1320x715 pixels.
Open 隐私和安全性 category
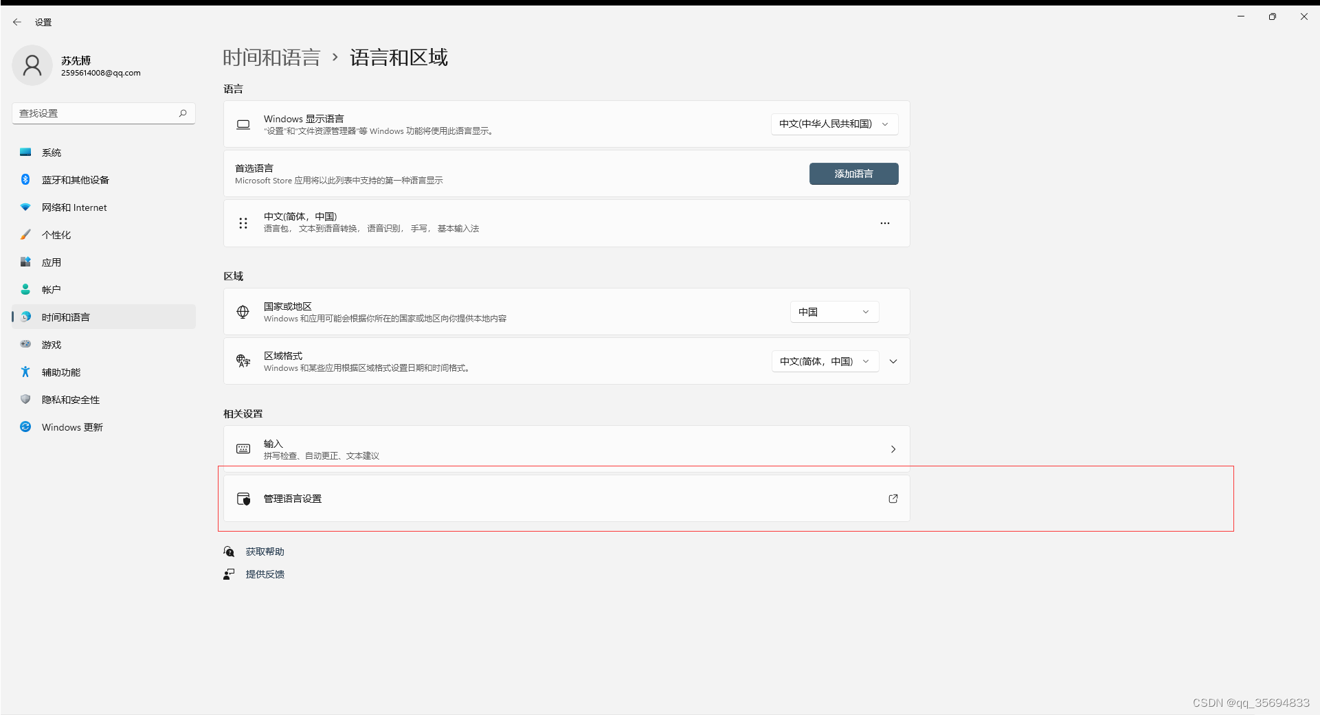pyautogui.click(x=104, y=400)
